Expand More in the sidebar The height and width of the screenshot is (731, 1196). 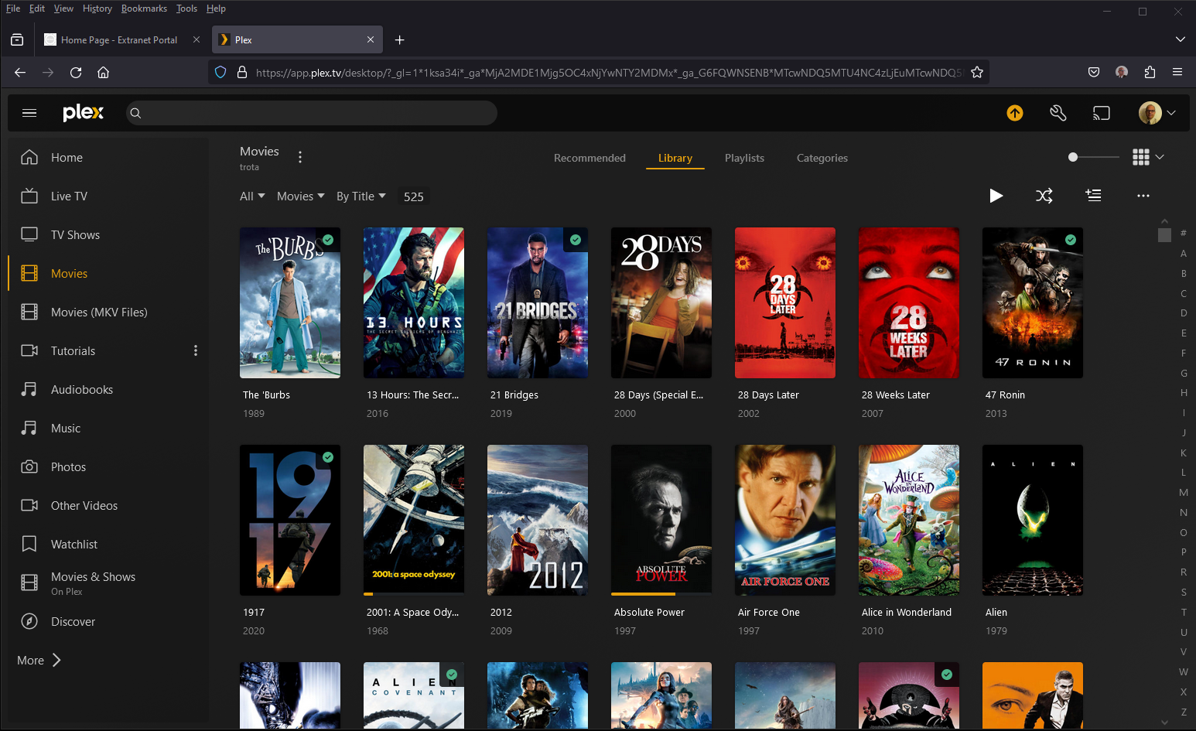39,660
